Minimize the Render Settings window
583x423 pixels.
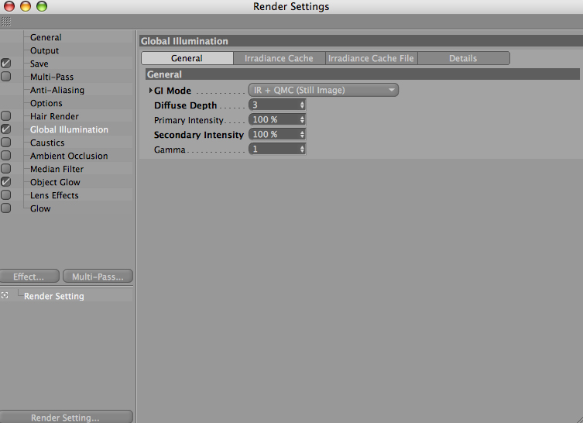pyautogui.click(x=26, y=6)
